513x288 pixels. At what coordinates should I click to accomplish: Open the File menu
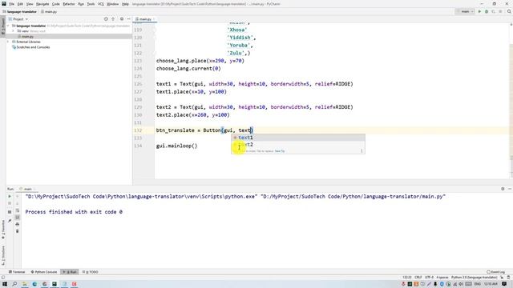11,4
